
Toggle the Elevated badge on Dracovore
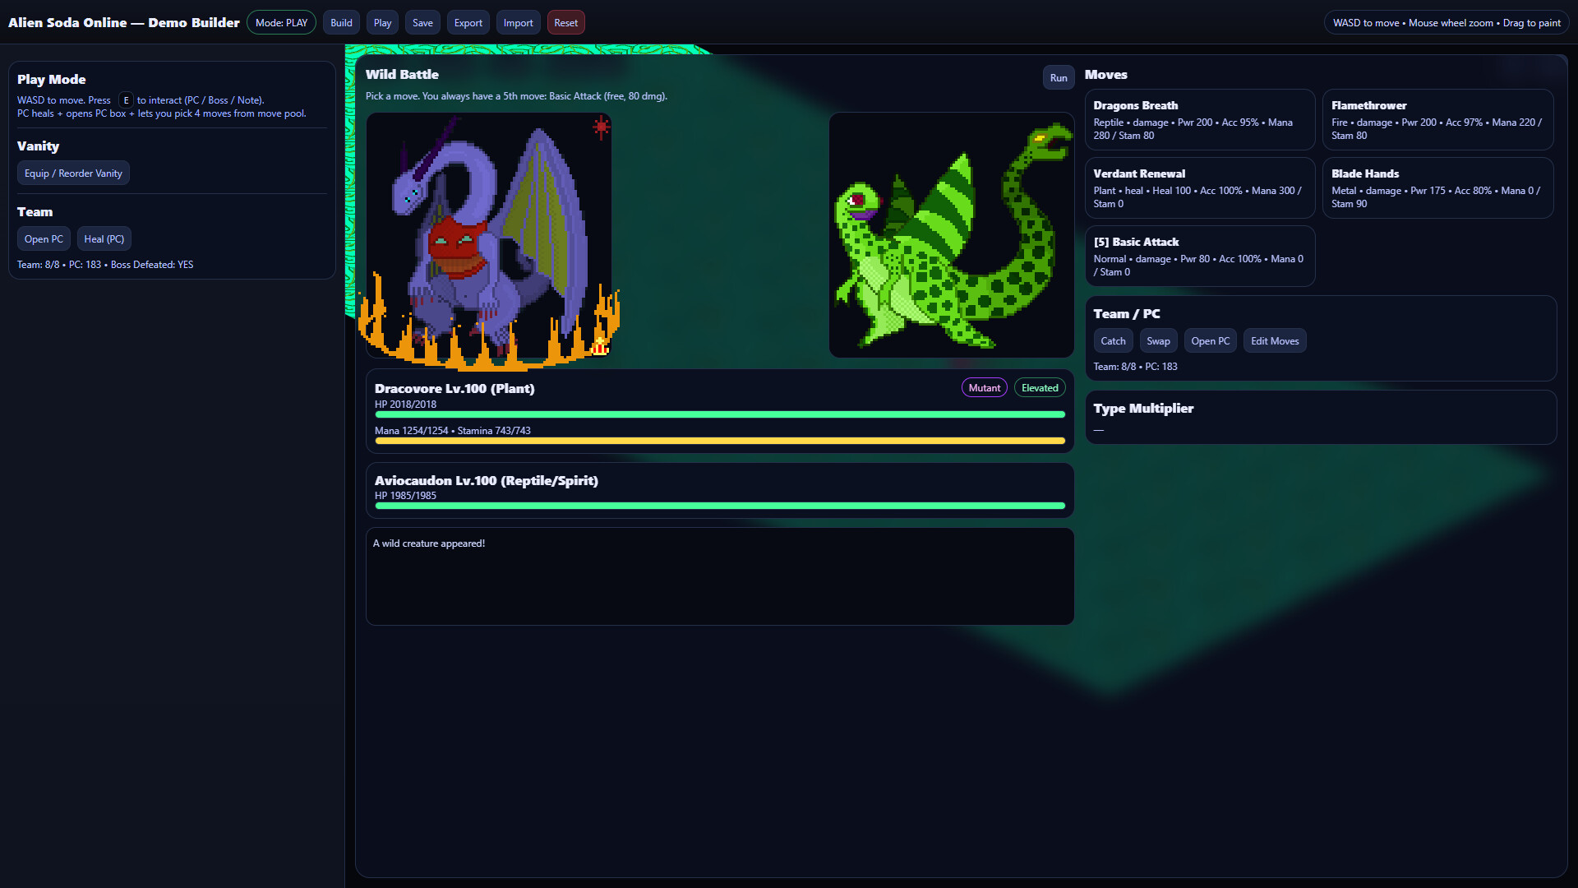coord(1039,387)
